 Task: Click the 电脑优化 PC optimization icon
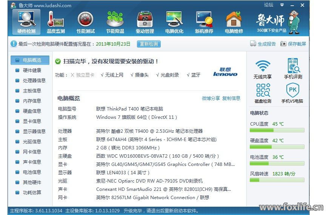point(174,22)
